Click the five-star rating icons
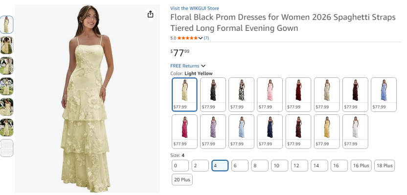The width and height of the screenshot is (407, 195). (187, 38)
